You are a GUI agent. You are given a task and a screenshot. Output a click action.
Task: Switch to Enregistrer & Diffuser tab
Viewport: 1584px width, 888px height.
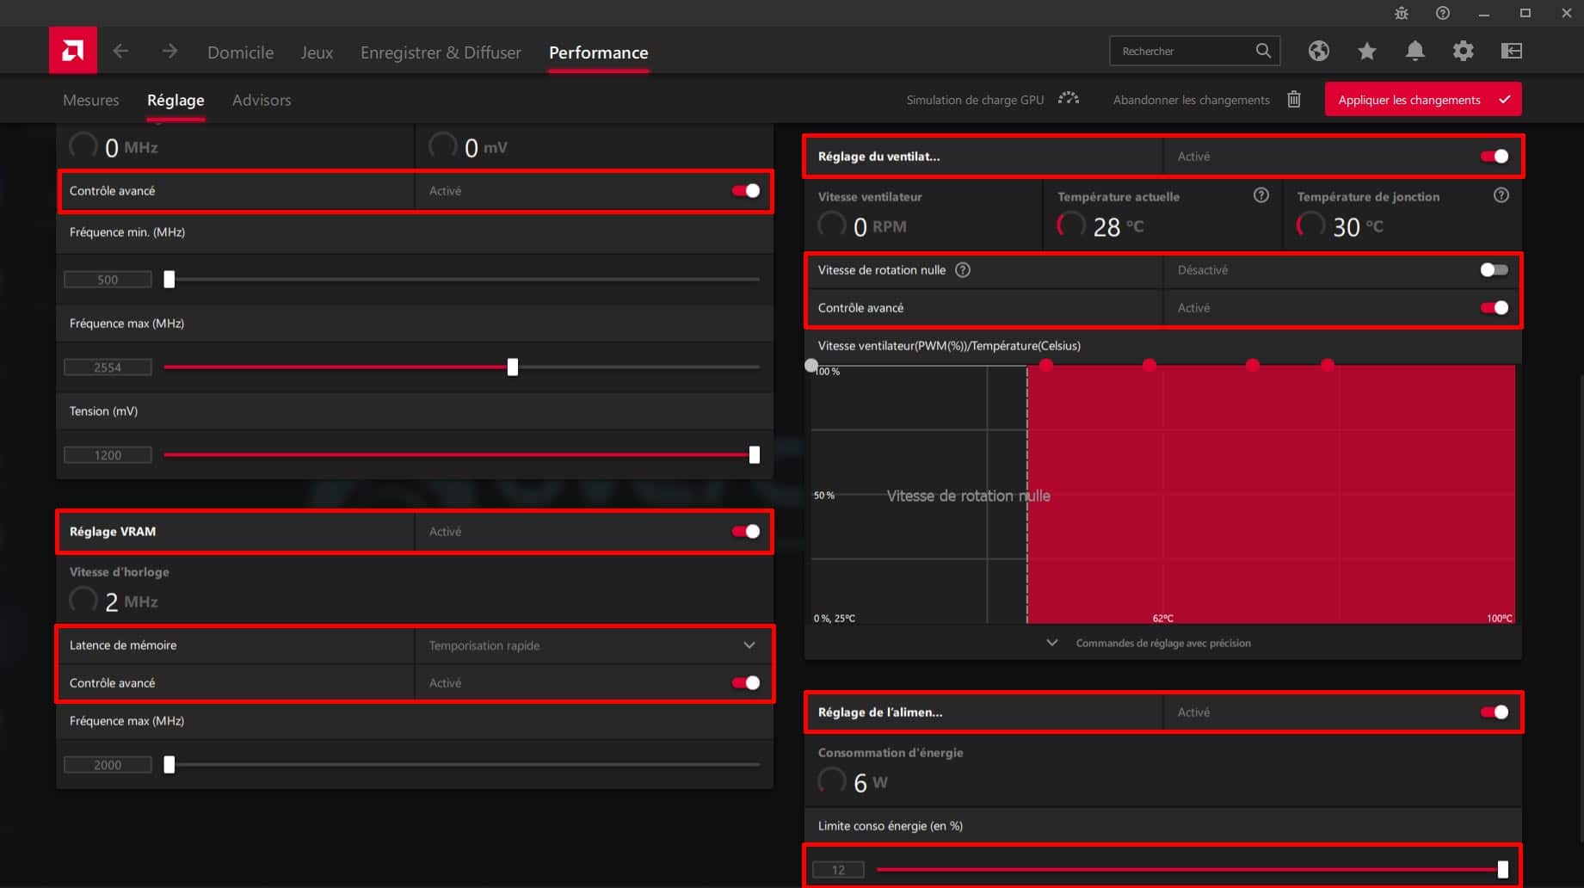point(441,52)
